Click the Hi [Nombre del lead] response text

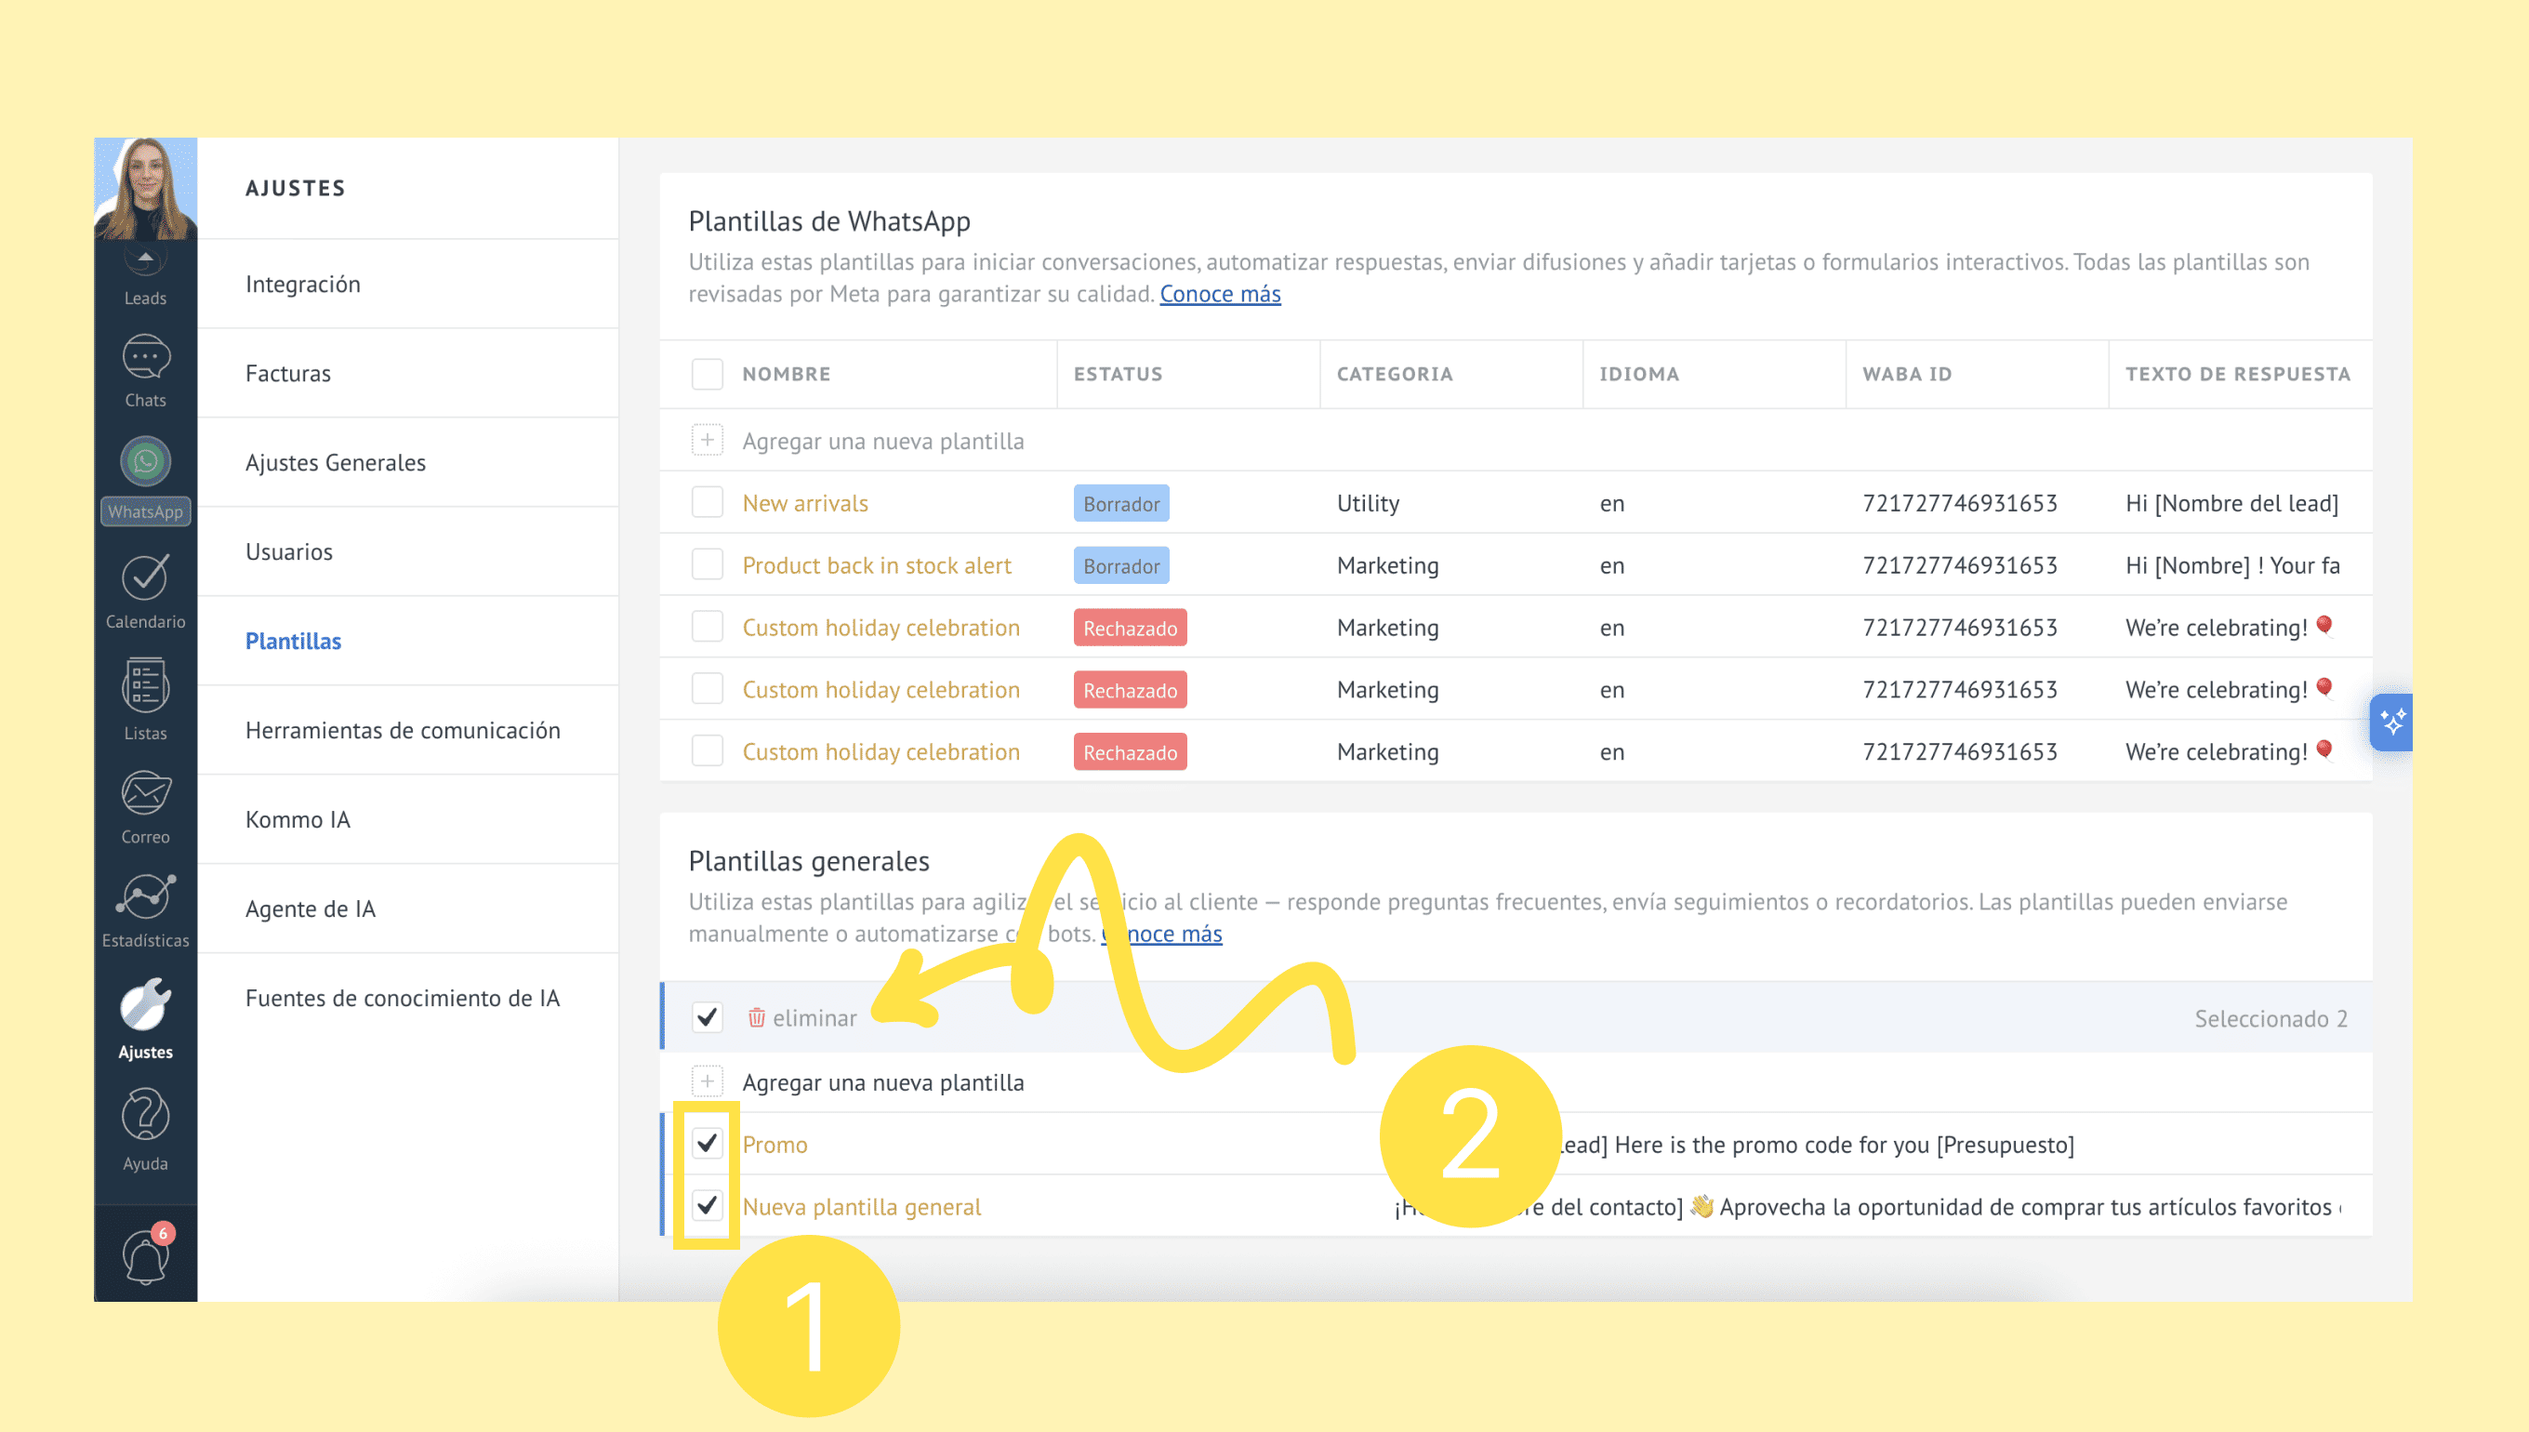point(2231,504)
